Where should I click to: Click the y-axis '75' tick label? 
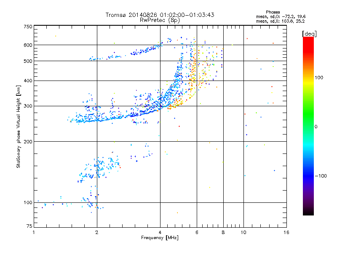tap(29, 226)
